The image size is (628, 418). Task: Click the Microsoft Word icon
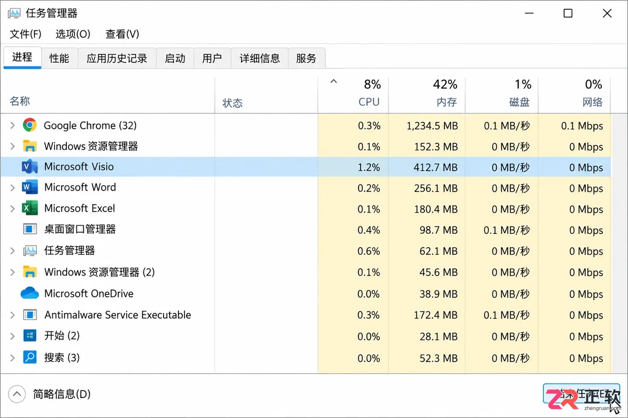pos(30,187)
